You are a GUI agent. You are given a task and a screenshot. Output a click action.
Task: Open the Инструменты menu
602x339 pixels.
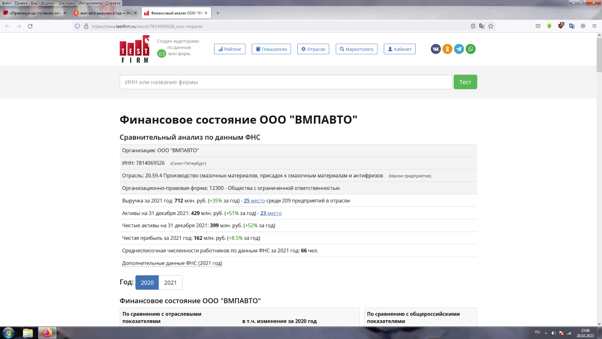click(90, 3)
